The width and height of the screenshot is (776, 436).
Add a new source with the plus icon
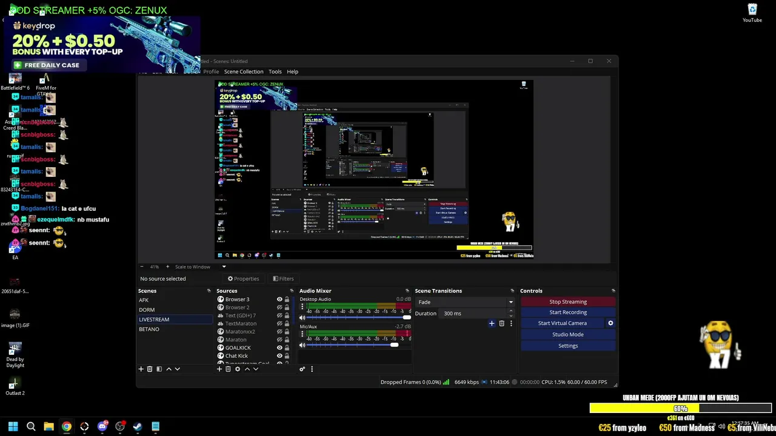(x=219, y=369)
